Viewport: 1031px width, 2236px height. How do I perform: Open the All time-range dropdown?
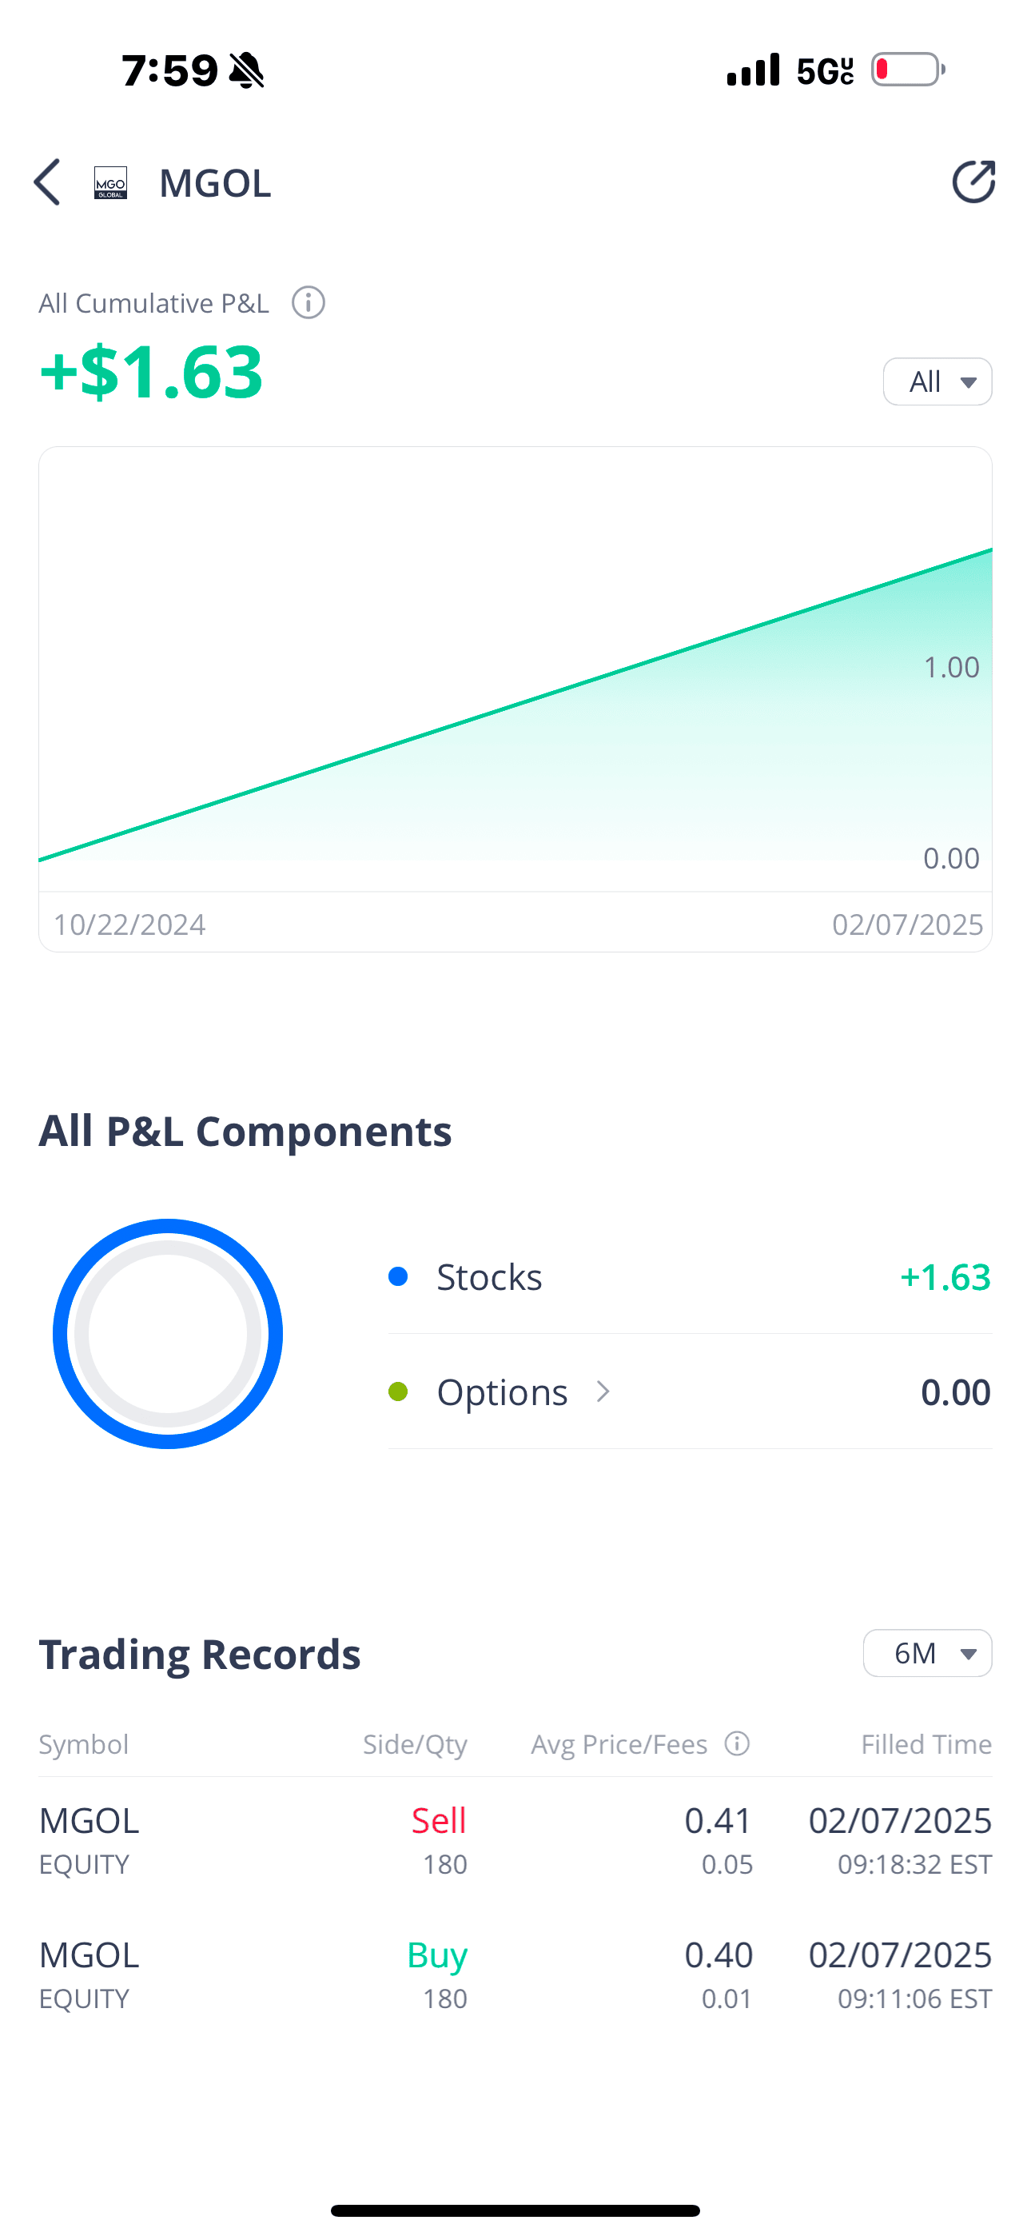(x=937, y=382)
